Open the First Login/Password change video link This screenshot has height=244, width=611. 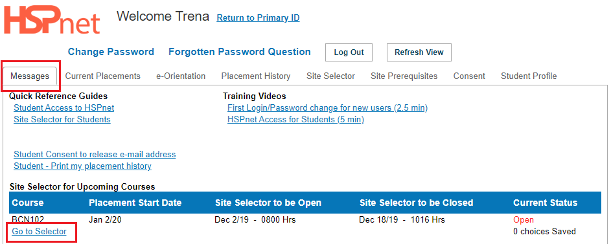(x=327, y=108)
